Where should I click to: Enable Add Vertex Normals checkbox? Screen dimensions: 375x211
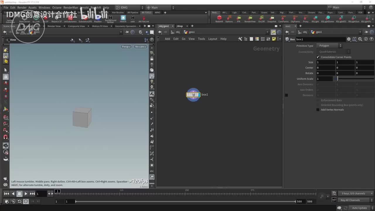[318, 110]
